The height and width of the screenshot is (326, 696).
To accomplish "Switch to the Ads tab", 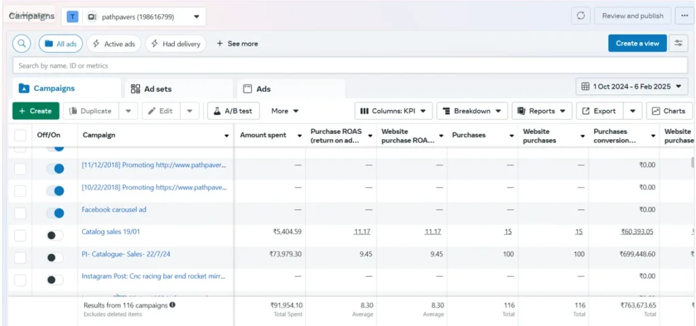I will pos(291,89).
